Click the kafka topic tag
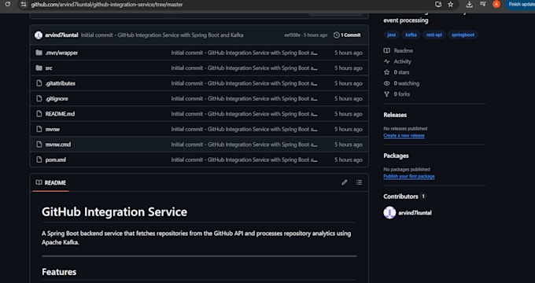This screenshot has height=283, width=535. pyautogui.click(x=411, y=35)
